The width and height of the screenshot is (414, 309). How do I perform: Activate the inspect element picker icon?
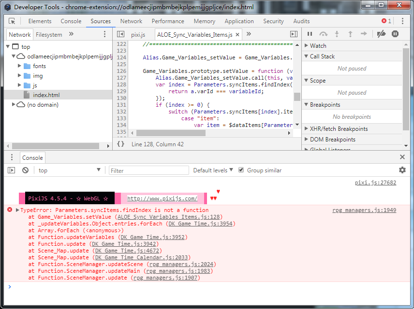[x=12, y=21]
